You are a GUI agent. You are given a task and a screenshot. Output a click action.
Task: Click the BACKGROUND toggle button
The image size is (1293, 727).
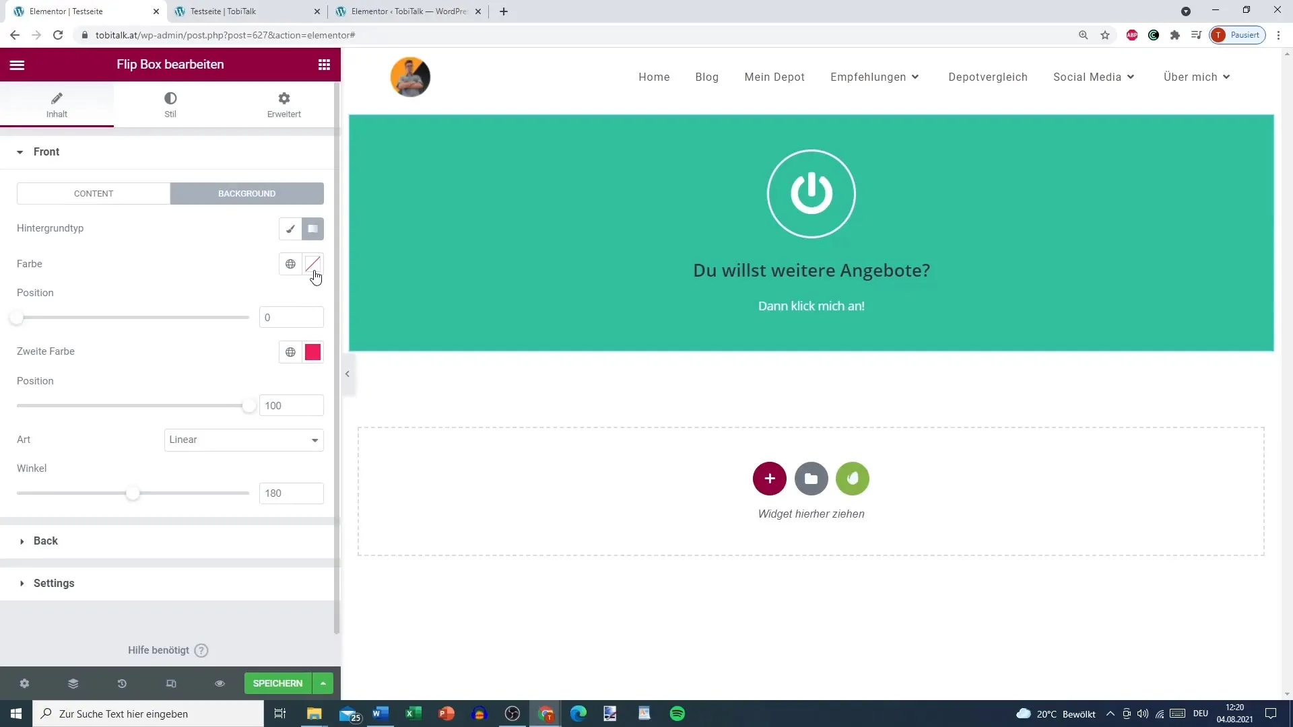click(x=247, y=193)
